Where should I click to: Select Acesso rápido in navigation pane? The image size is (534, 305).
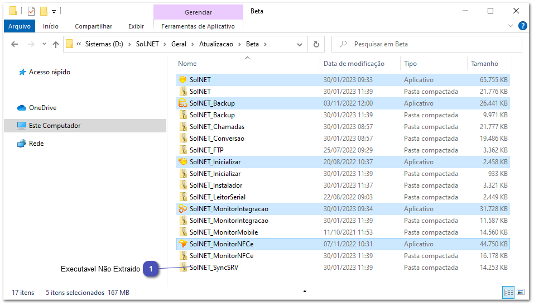tap(49, 72)
